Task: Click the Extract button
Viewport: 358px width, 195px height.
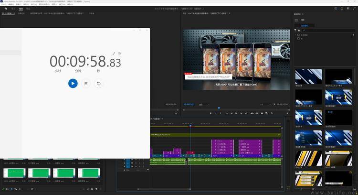Action: [257, 113]
